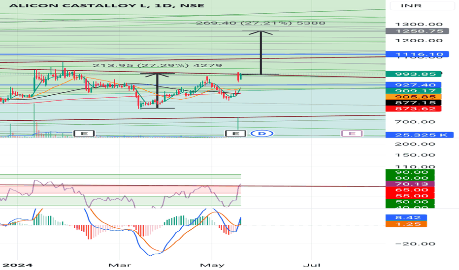Select the blue 8.42 MACD value label
459x270 pixels.
[406, 217]
